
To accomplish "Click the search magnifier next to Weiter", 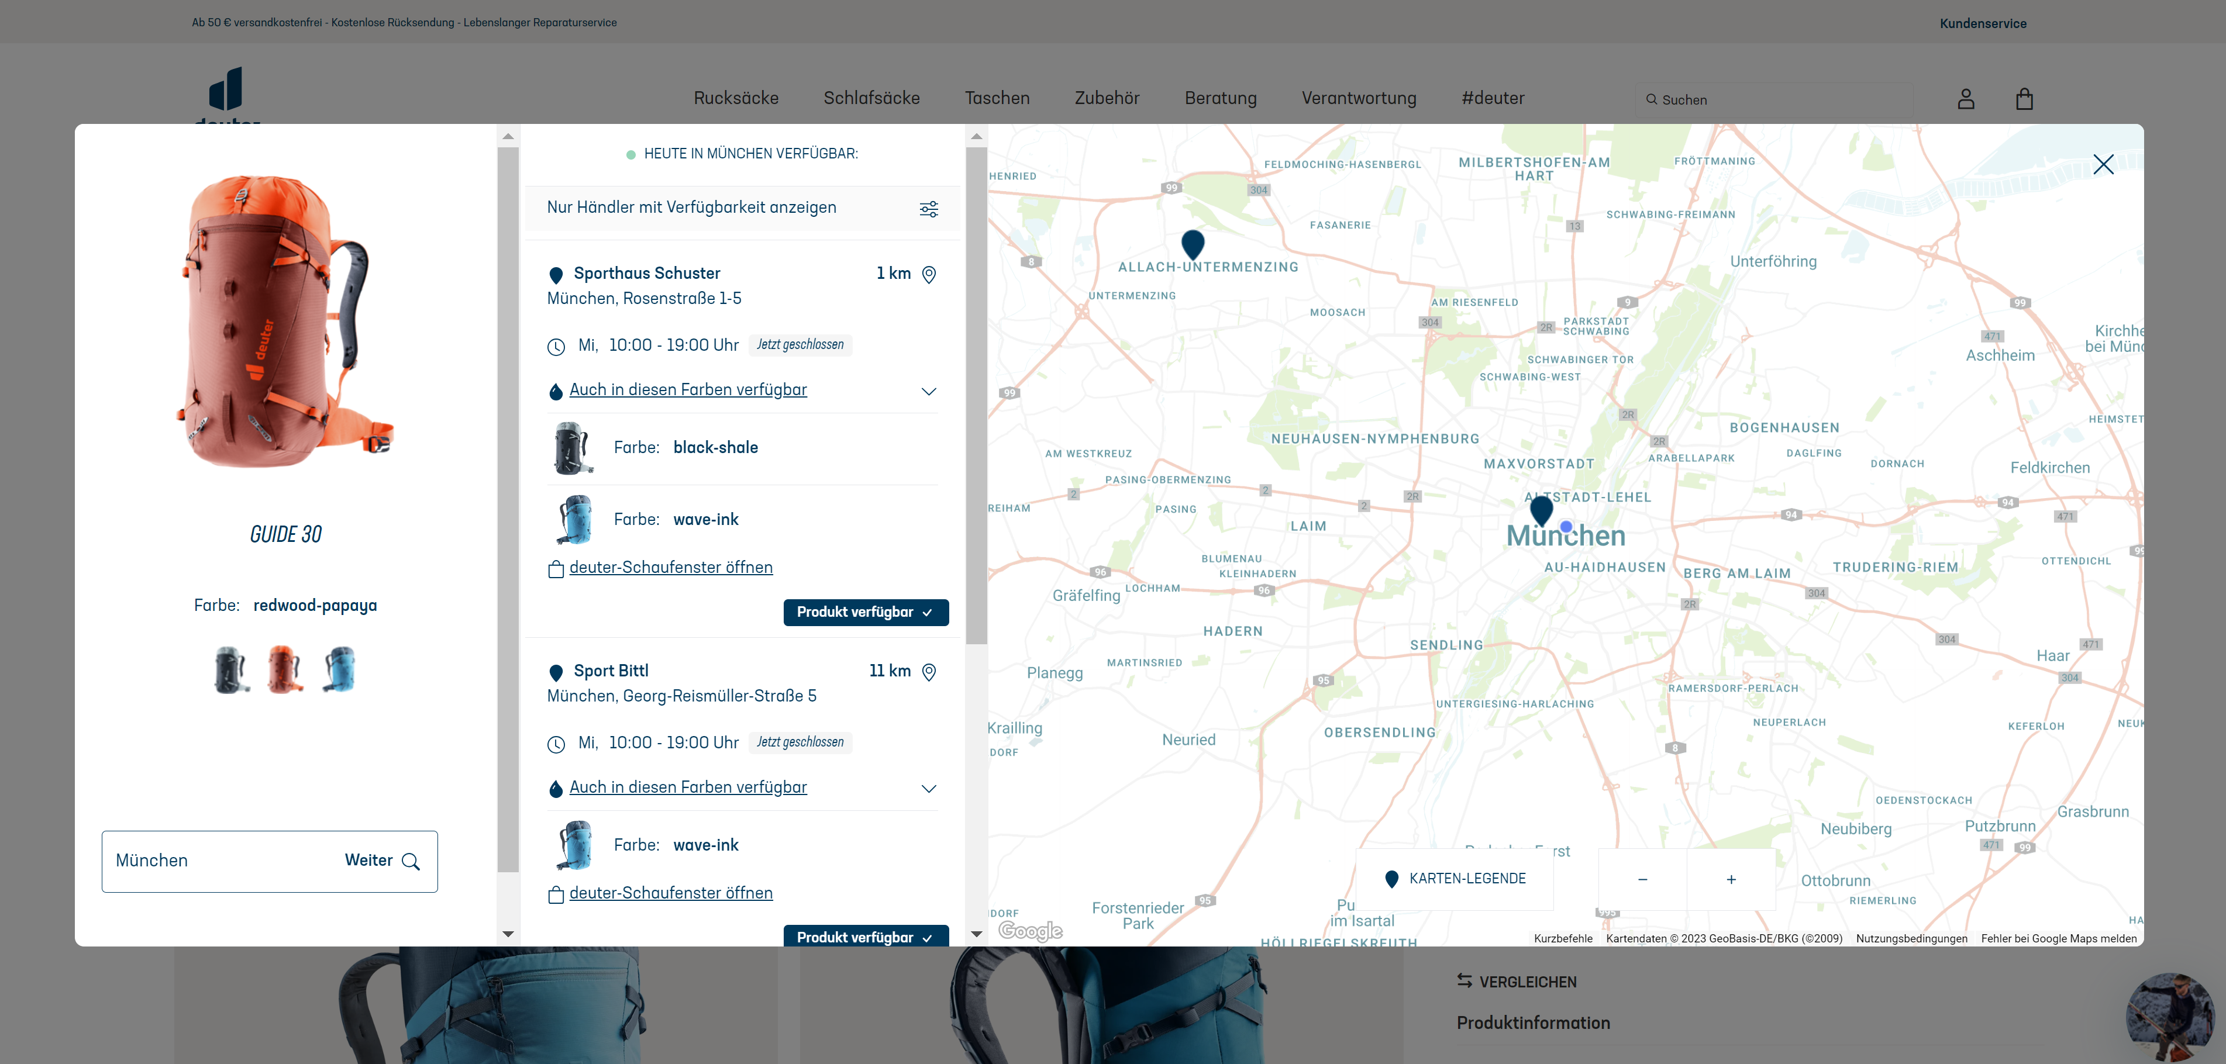I will 411,861.
